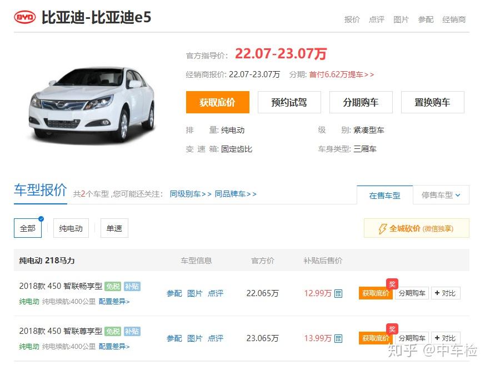Open 参配 in top navigation
The height and width of the screenshot is (370, 490).
click(x=426, y=19)
